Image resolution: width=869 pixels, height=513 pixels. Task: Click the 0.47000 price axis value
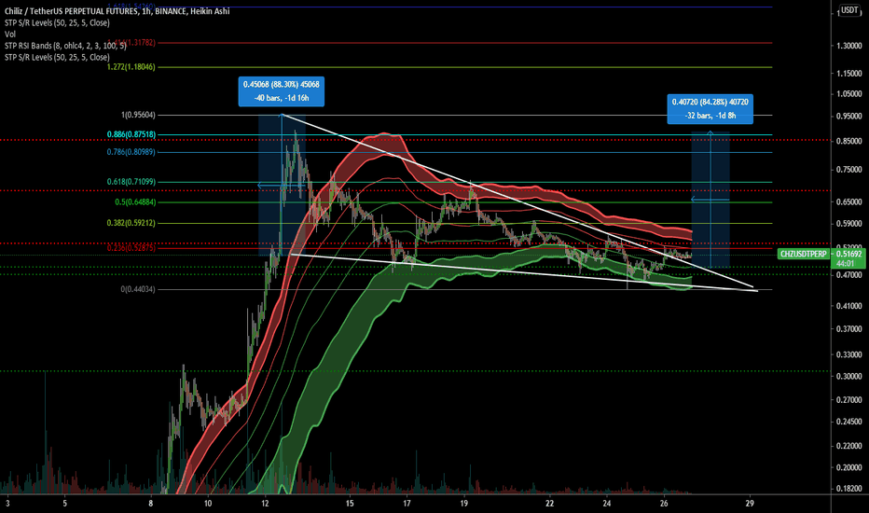(849, 274)
